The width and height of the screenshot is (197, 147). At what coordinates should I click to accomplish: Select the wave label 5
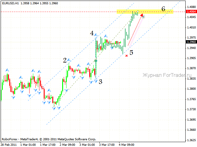131,53
